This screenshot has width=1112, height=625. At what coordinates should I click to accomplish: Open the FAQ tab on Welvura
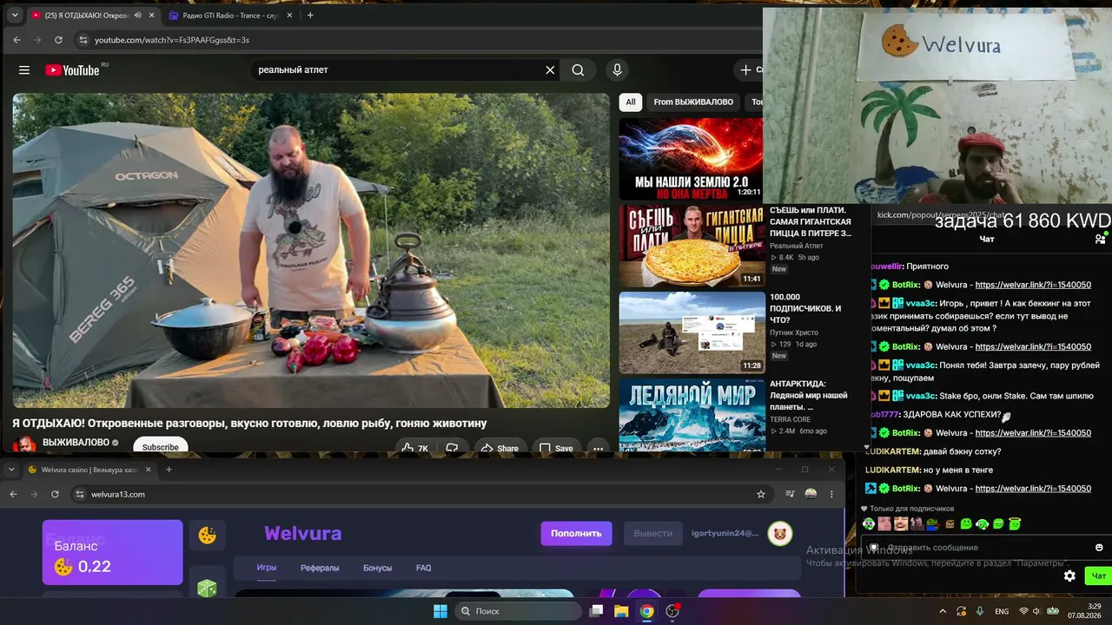[x=423, y=568]
